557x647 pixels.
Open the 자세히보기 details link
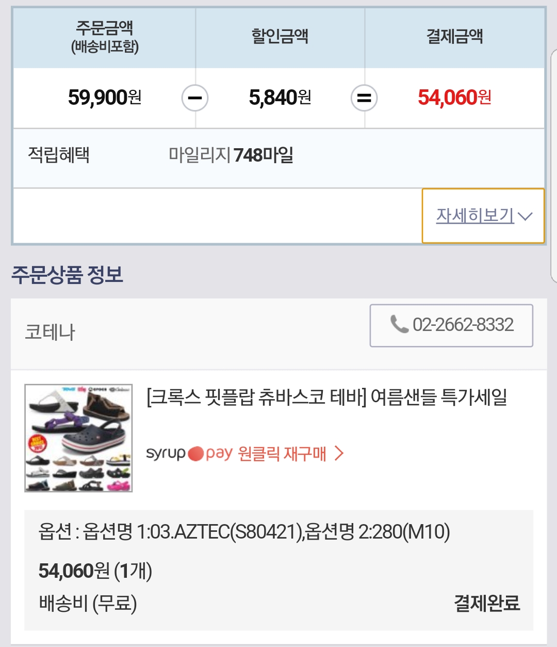475,215
